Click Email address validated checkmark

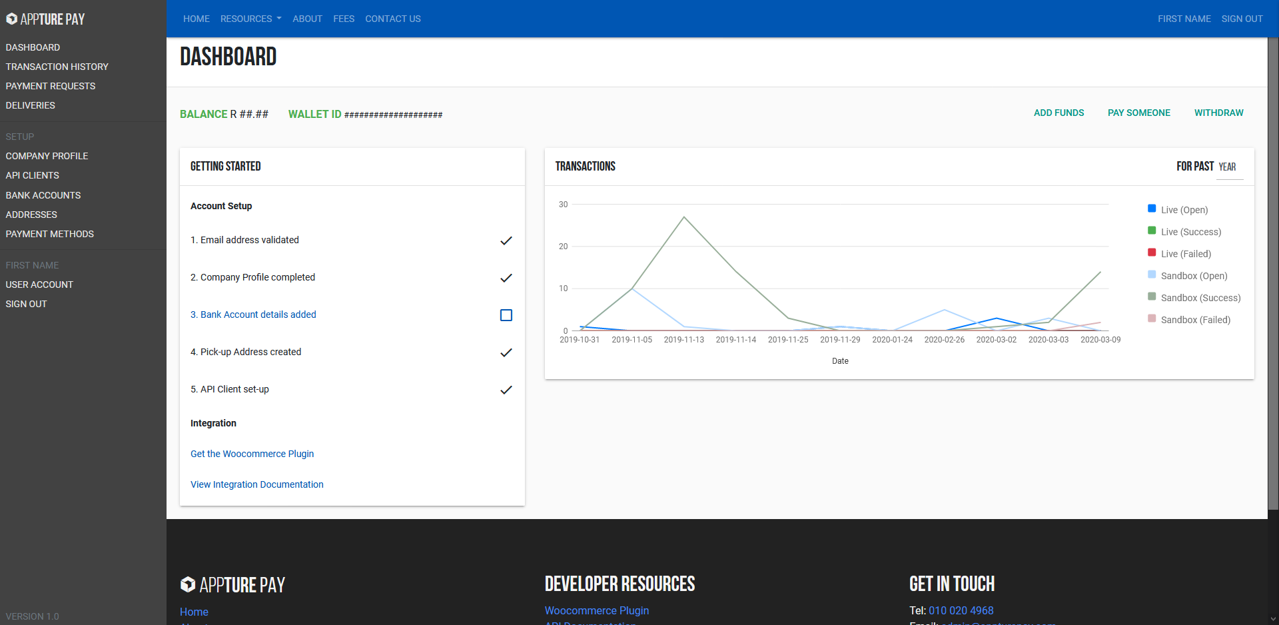point(506,241)
